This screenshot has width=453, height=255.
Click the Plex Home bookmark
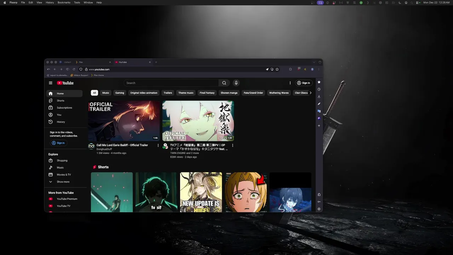click(97, 75)
